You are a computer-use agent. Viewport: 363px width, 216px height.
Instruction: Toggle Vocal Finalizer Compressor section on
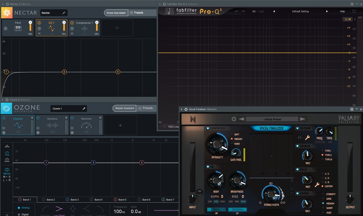click(208, 128)
